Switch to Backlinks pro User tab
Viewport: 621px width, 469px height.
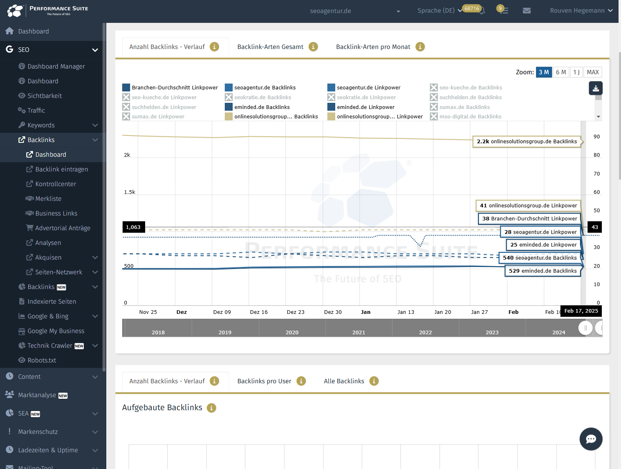click(x=264, y=381)
